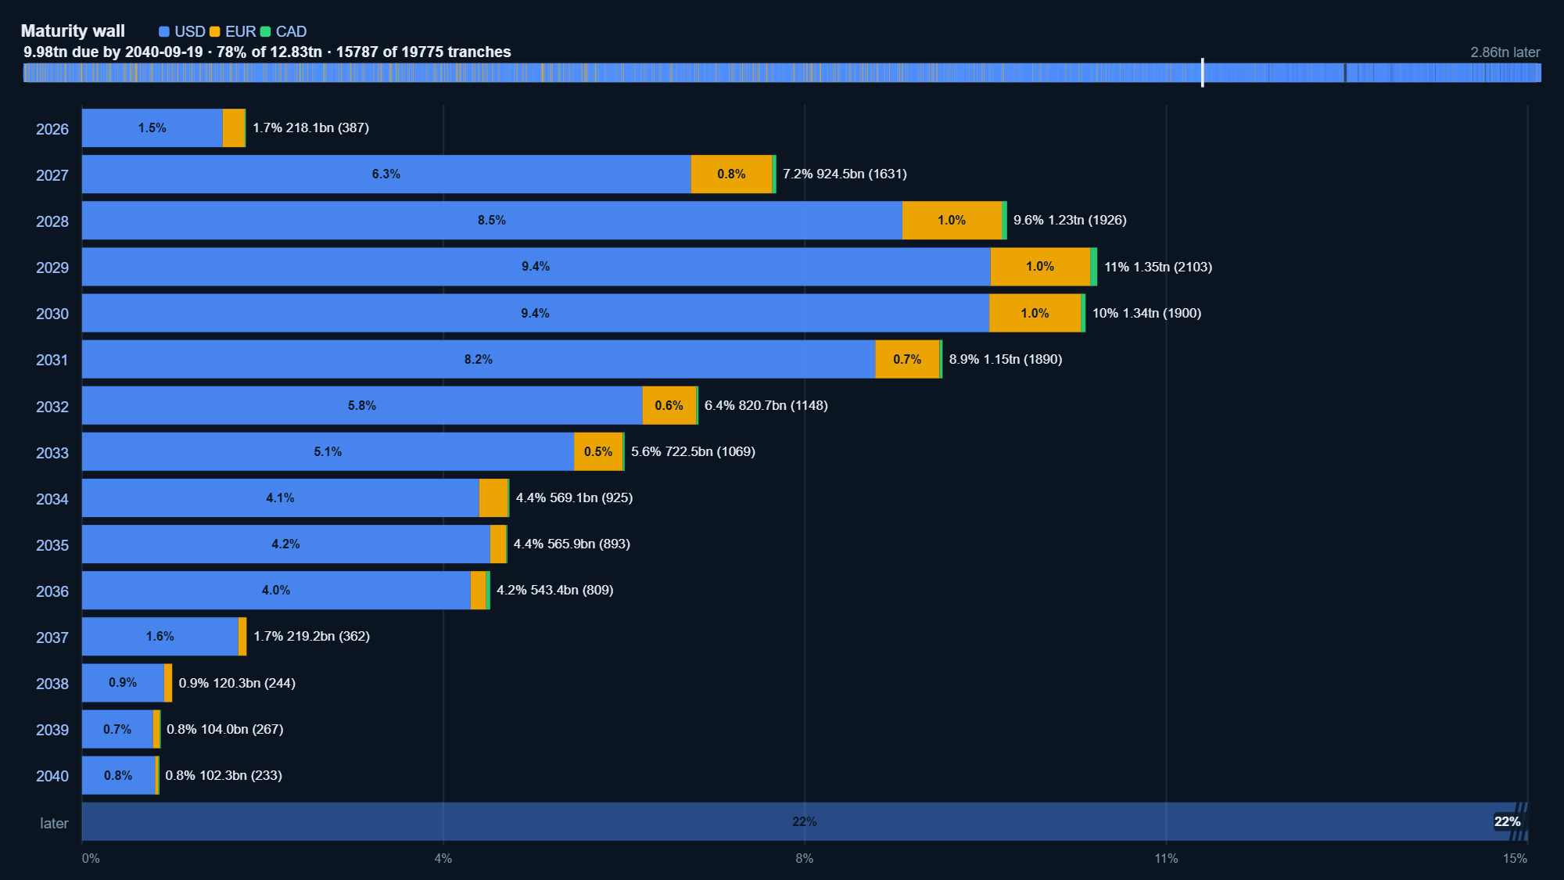This screenshot has height=880, width=1564.
Task: Click '4.4% 565.9bn (893)' total label
Action: pyautogui.click(x=572, y=544)
